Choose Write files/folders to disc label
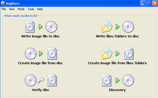The height and width of the screenshot is (98, 158). [117, 36]
